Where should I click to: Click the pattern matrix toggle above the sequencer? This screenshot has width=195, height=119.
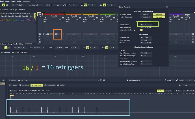(x=35, y=15)
